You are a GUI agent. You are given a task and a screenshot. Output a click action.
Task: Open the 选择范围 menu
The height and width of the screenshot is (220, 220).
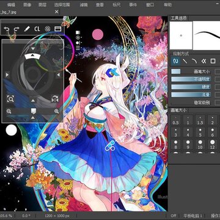[x=62, y=5]
